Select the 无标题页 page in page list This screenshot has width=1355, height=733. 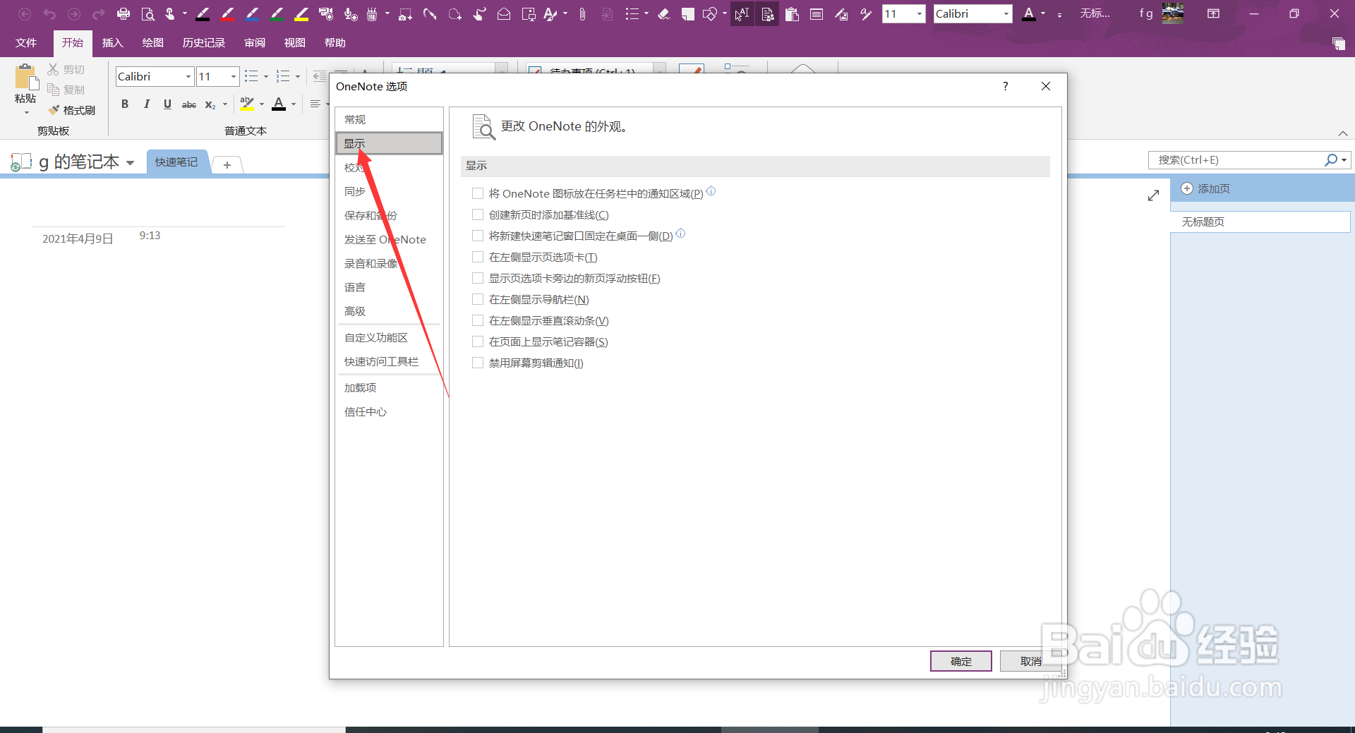click(x=1260, y=222)
